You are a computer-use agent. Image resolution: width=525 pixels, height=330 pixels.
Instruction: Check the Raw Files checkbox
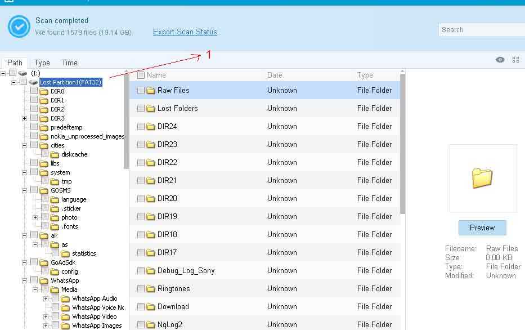(x=141, y=91)
